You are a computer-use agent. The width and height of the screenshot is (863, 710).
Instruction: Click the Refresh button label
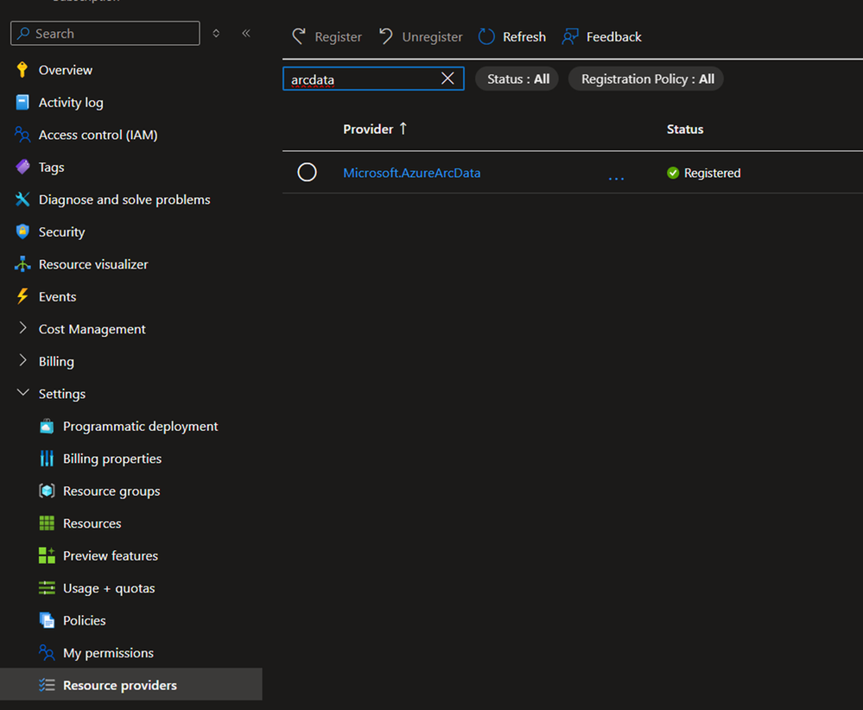524,37
